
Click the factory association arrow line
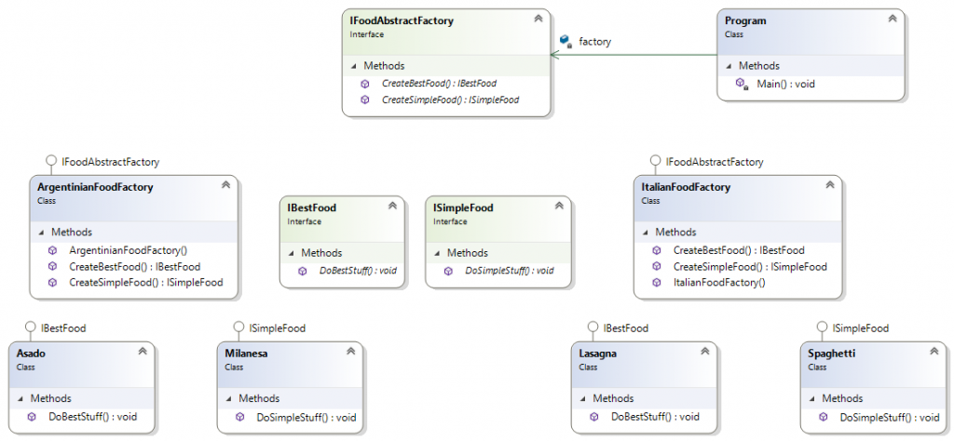(634, 55)
